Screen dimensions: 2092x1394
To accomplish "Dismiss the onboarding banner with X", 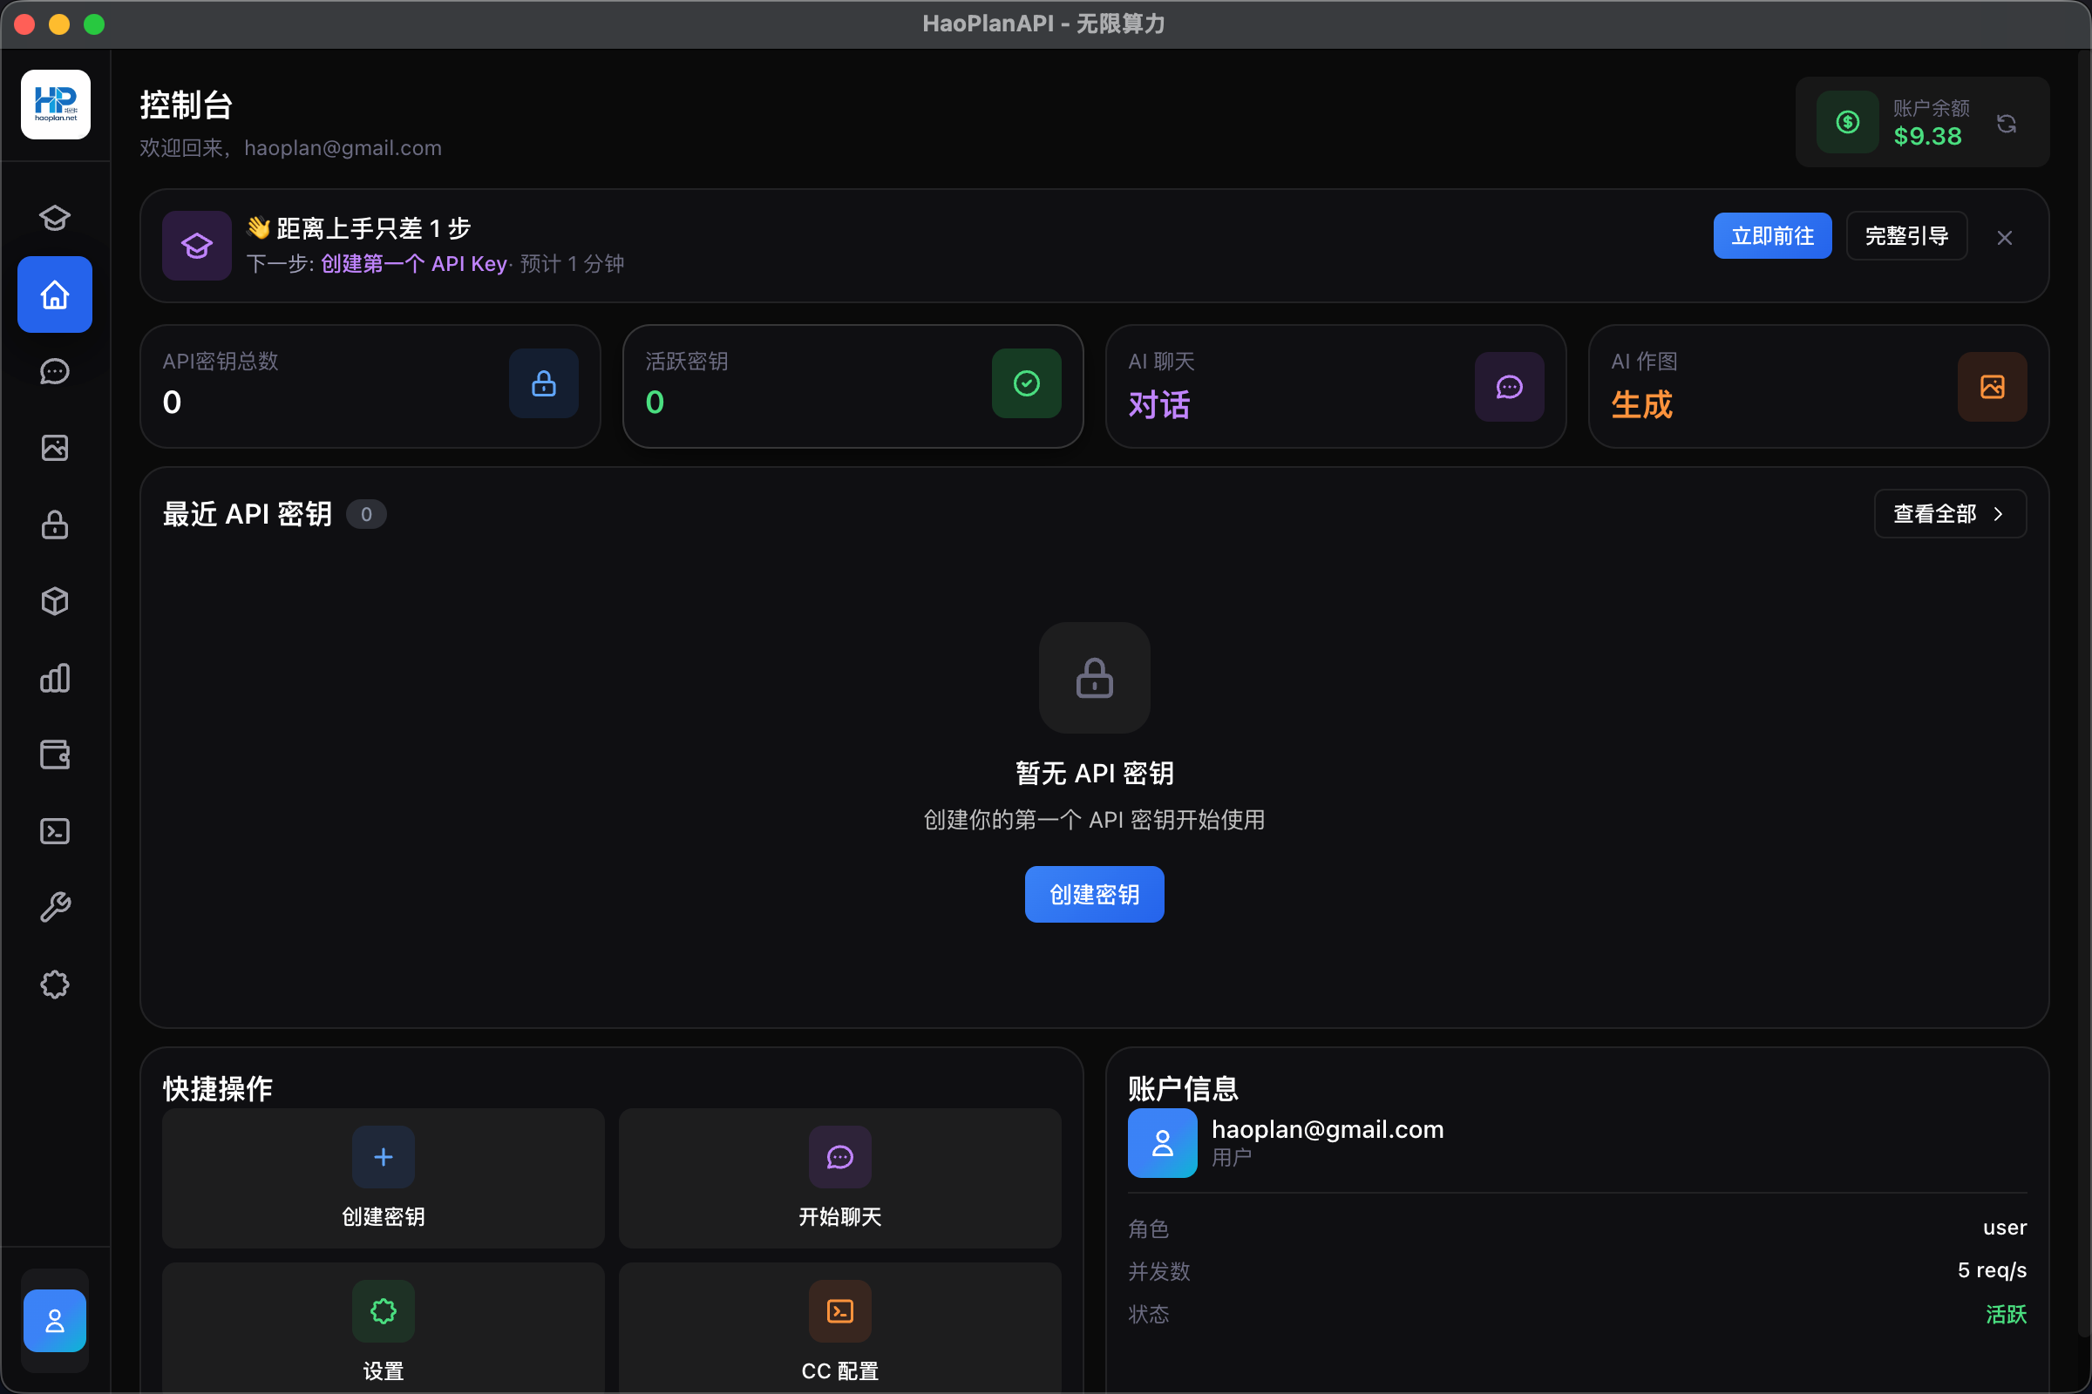I will pos(2005,237).
